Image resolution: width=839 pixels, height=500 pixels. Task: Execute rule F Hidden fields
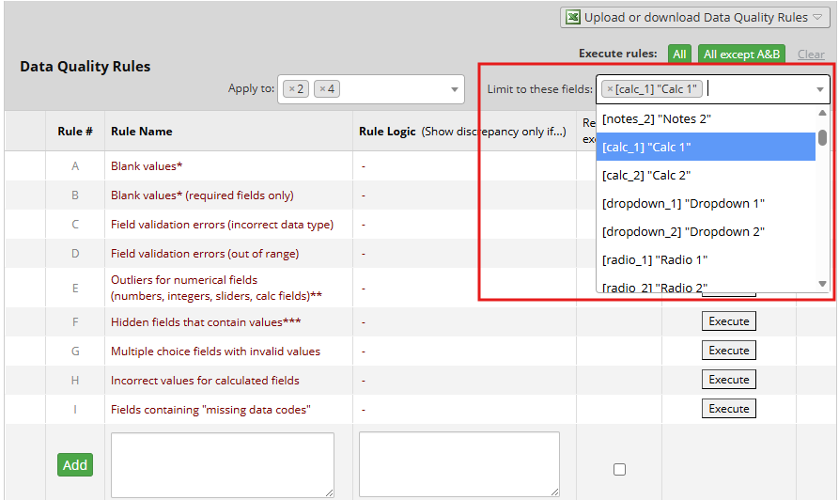[729, 321]
